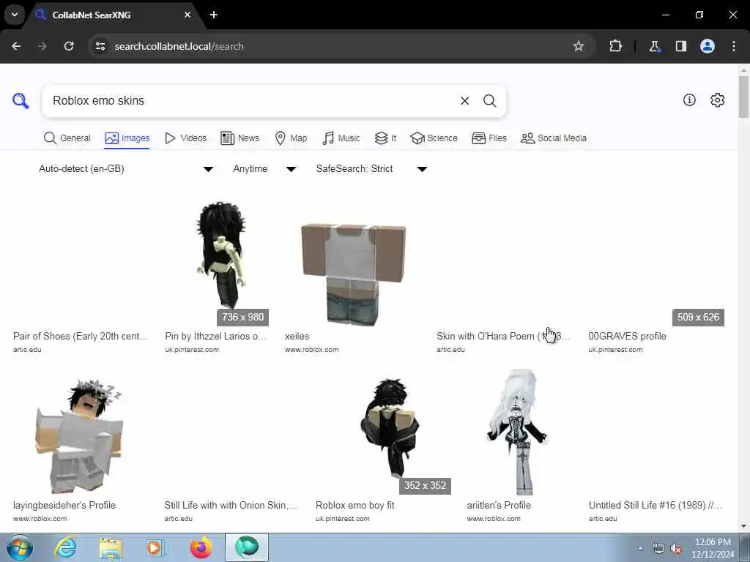The height and width of the screenshot is (562, 750).
Task: Click Skin with O'Hara Poem result title
Action: [x=503, y=336]
